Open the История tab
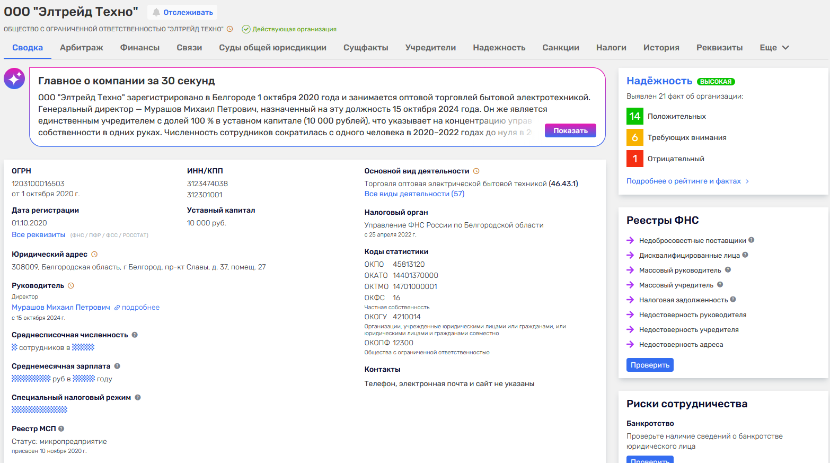 click(x=661, y=47)
